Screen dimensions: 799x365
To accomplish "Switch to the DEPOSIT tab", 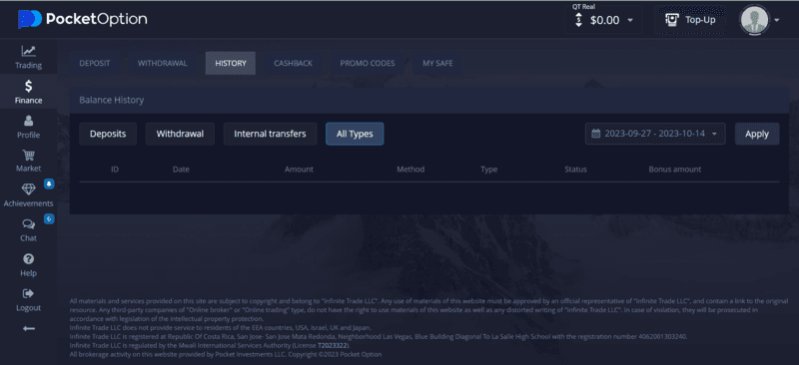I will pos(95,64).
